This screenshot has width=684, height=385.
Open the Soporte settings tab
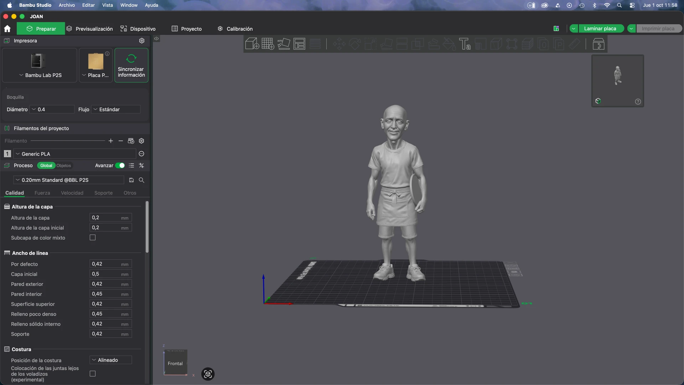click(x=103, y=193)
